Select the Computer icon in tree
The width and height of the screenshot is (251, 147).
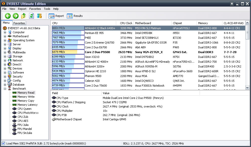point(9,32)
